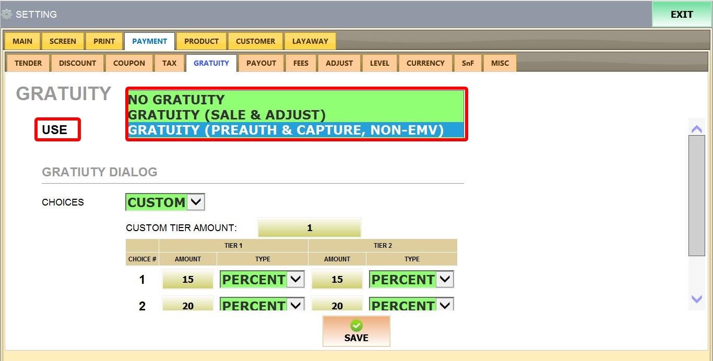
Task: Open the TENDER sub-tab
Action: click(x=28, y=63)
